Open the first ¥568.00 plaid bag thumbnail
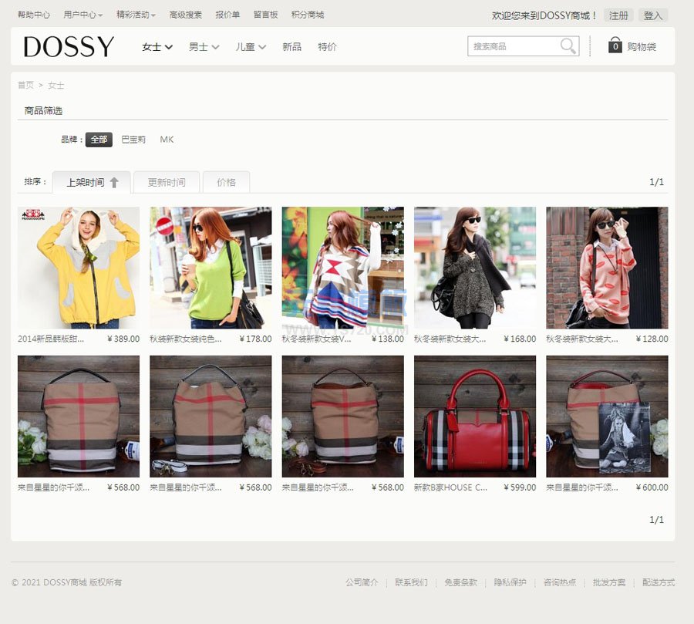The width and height of the screenshot is (694, 624). pyautogui.click(x=79, y=417)
